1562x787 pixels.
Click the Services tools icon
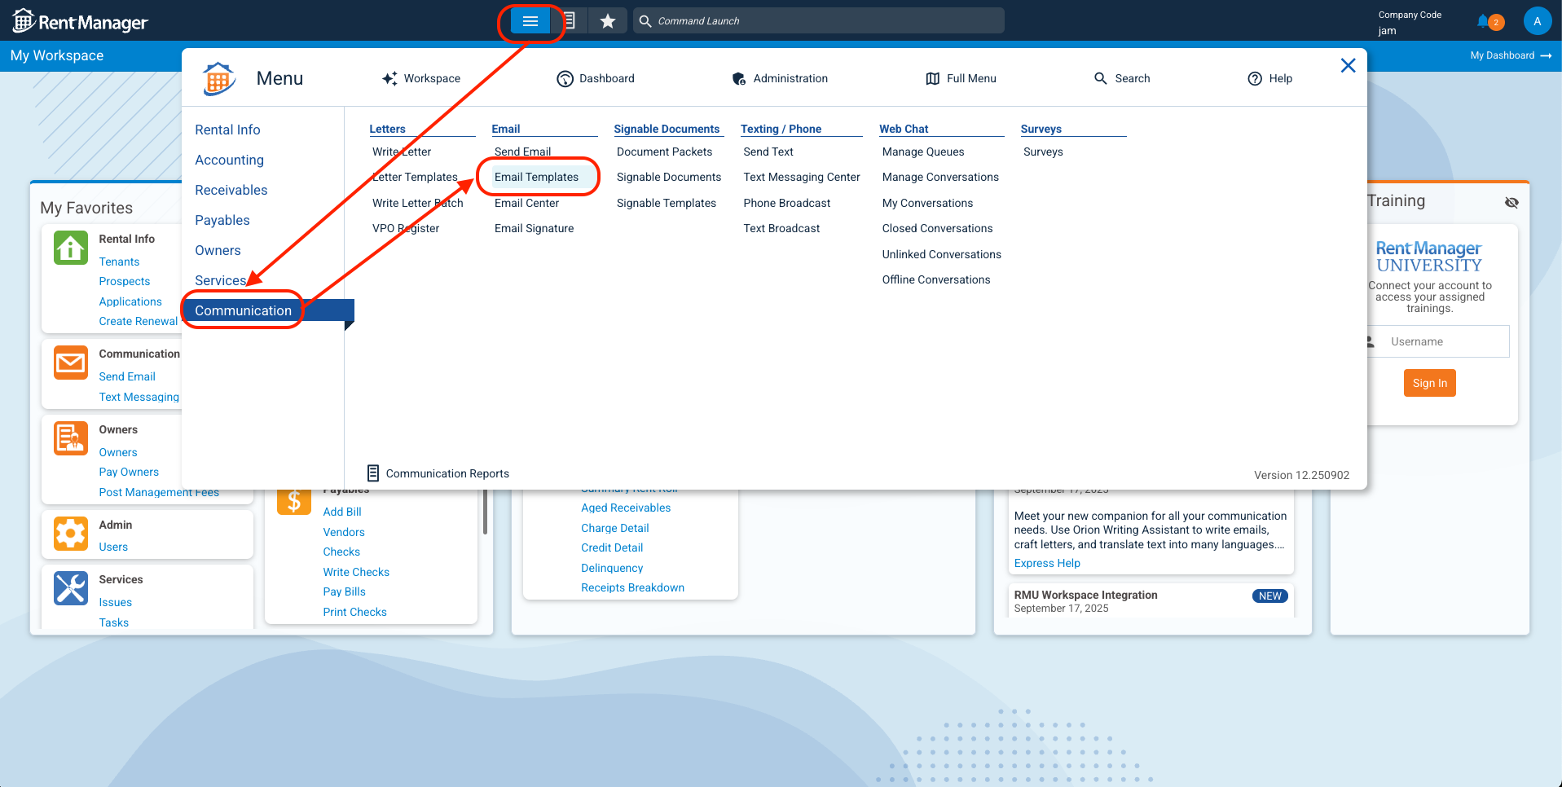(x=71, y=588)
